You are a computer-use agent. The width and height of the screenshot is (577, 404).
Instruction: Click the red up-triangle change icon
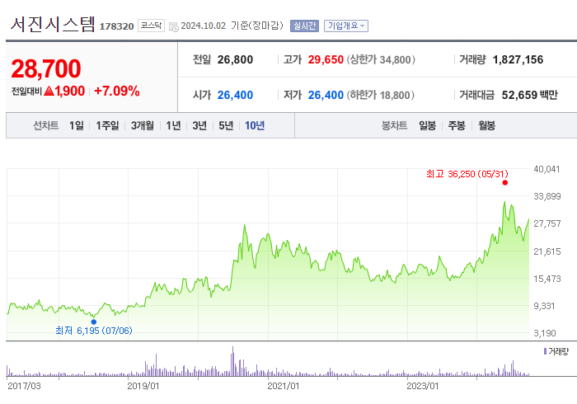[x=49, y=91]
